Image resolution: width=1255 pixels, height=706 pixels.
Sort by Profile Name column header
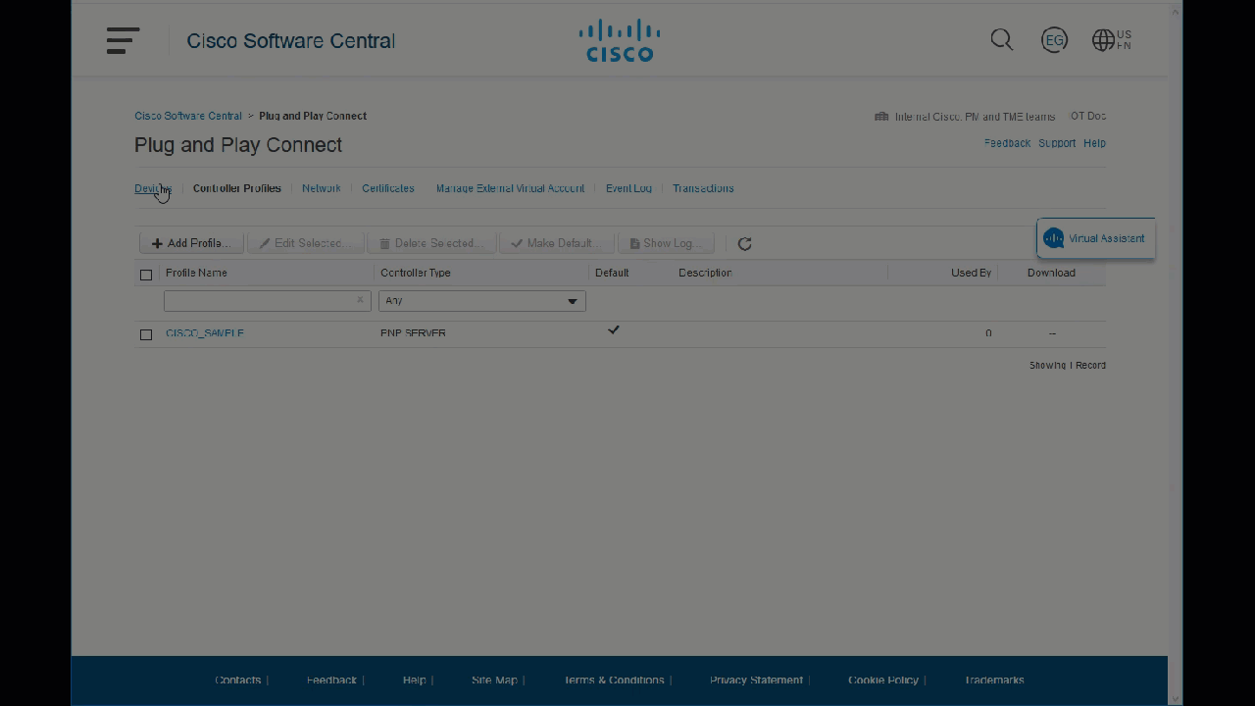[x=196, y=273]
